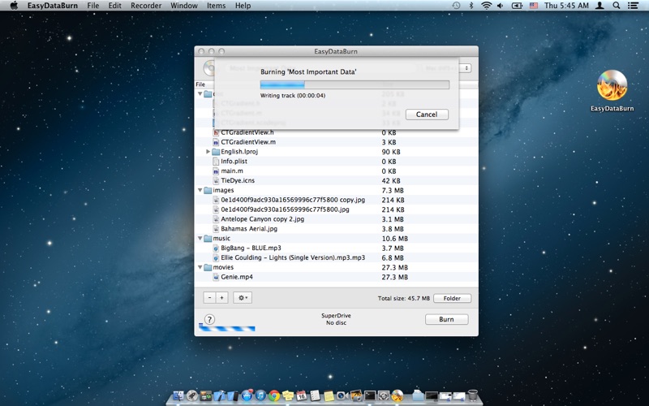Click the volume speaker icon

point(501,6)
